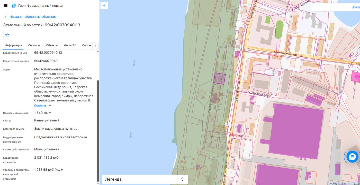Switch to the Сервисы tab
The image size is (360, 185).
(x=34, y=45)
